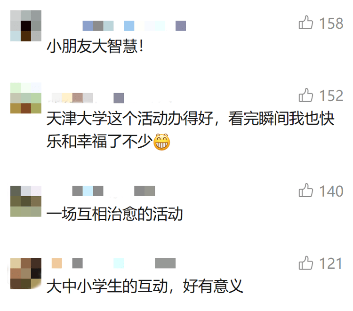Image resolution: width=353 pixels, height=311 pixels.
Task: Tap thumbs-up icon beside 152
Action: [x=306, y=95]
